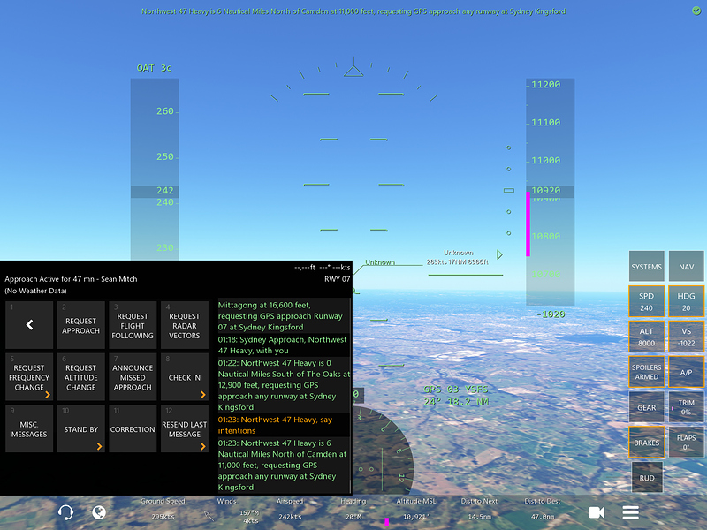Select Announce Missed Approach
This screenshot has width=707, height=530.
(133, 377)
